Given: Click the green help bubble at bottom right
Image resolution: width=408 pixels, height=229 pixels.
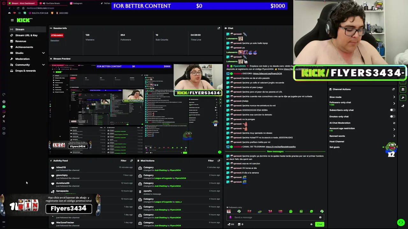Looking at the screenshot, I should [x=401, y=222].
